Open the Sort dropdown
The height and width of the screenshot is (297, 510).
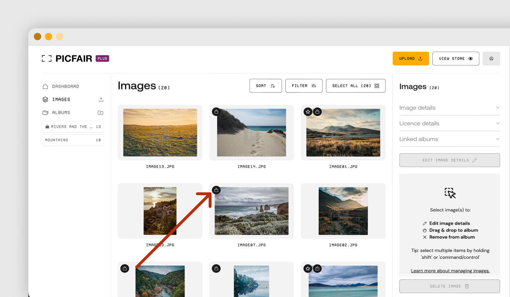[x=266, y=86]
